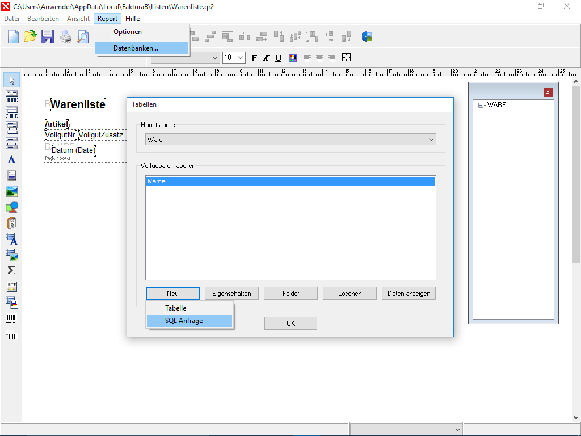Select the arrow pointer tool
581x436 pixels.
click(x=12, y=81)
